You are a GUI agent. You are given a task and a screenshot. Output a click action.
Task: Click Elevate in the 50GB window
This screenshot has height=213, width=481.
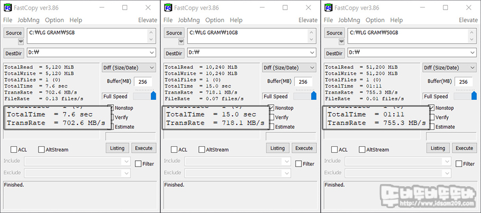tap(468, 20)
